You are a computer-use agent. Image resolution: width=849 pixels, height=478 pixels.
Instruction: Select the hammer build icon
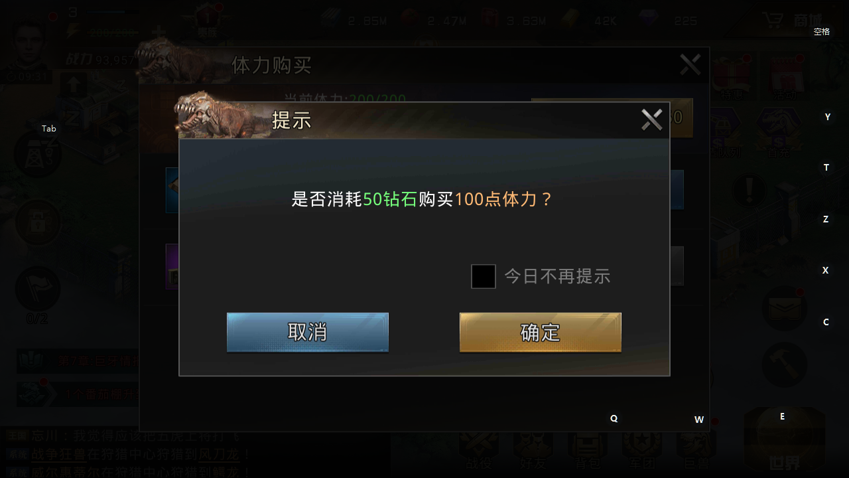point(785,364)
